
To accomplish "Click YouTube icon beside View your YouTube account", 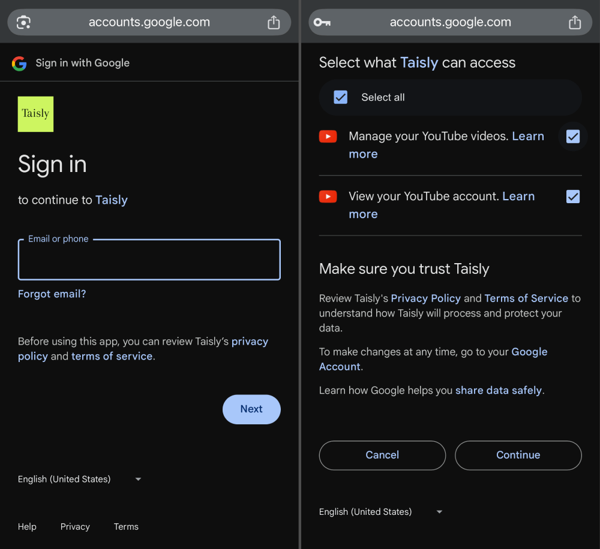I will pyautogui.click(x=328, y=197).
